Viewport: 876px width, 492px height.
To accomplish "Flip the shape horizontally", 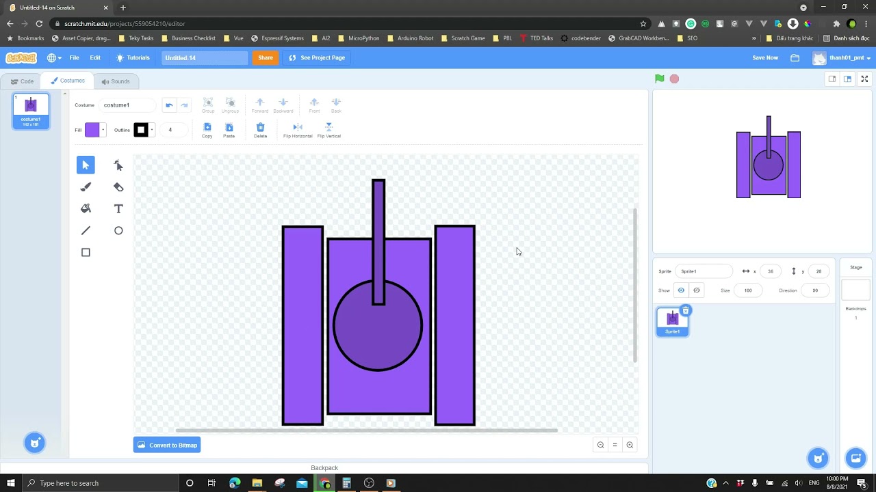I will pos(298,130).
